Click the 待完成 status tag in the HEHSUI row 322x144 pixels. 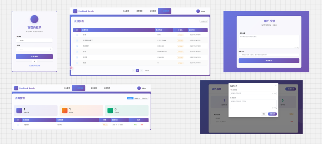(x=105, y=125)
